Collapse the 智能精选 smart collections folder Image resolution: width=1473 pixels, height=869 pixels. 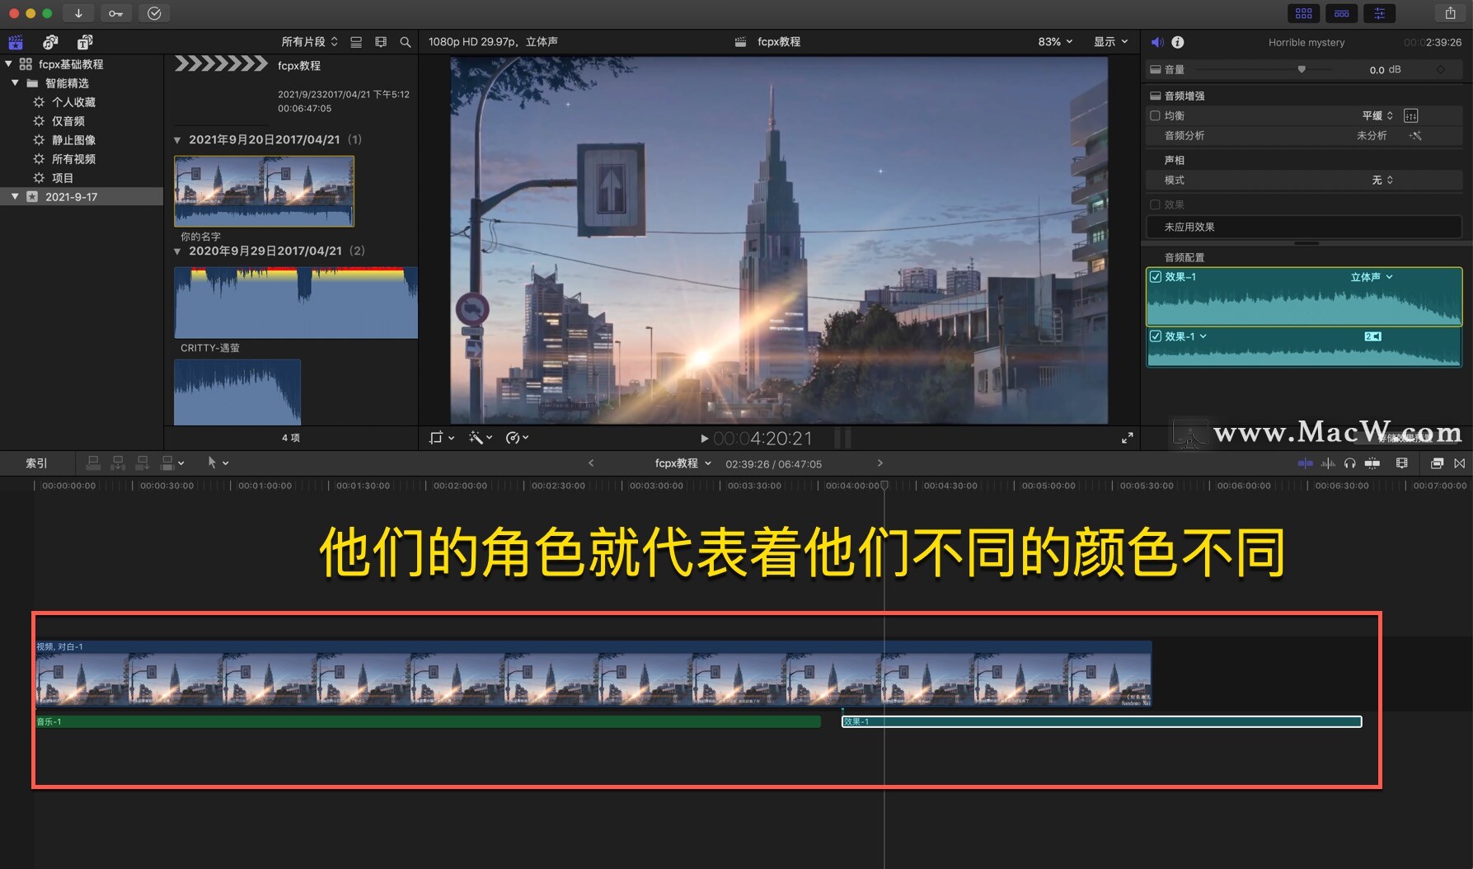click(15, 82)
